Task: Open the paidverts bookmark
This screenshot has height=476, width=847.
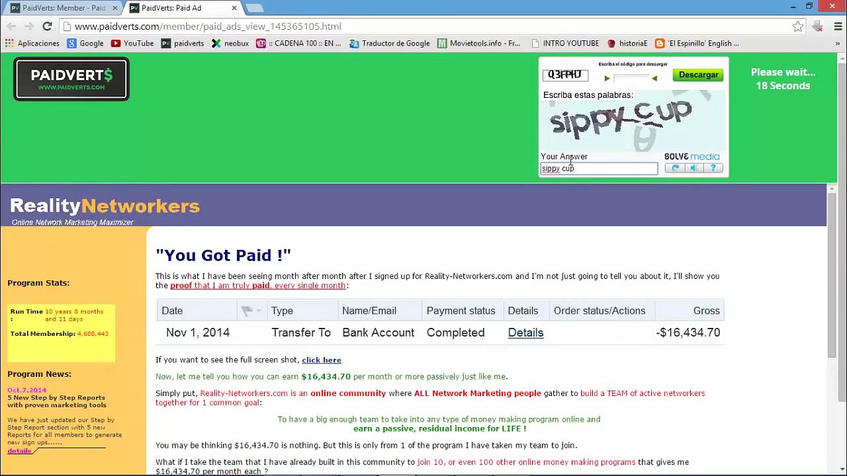Action: click(x=183, y=44)
